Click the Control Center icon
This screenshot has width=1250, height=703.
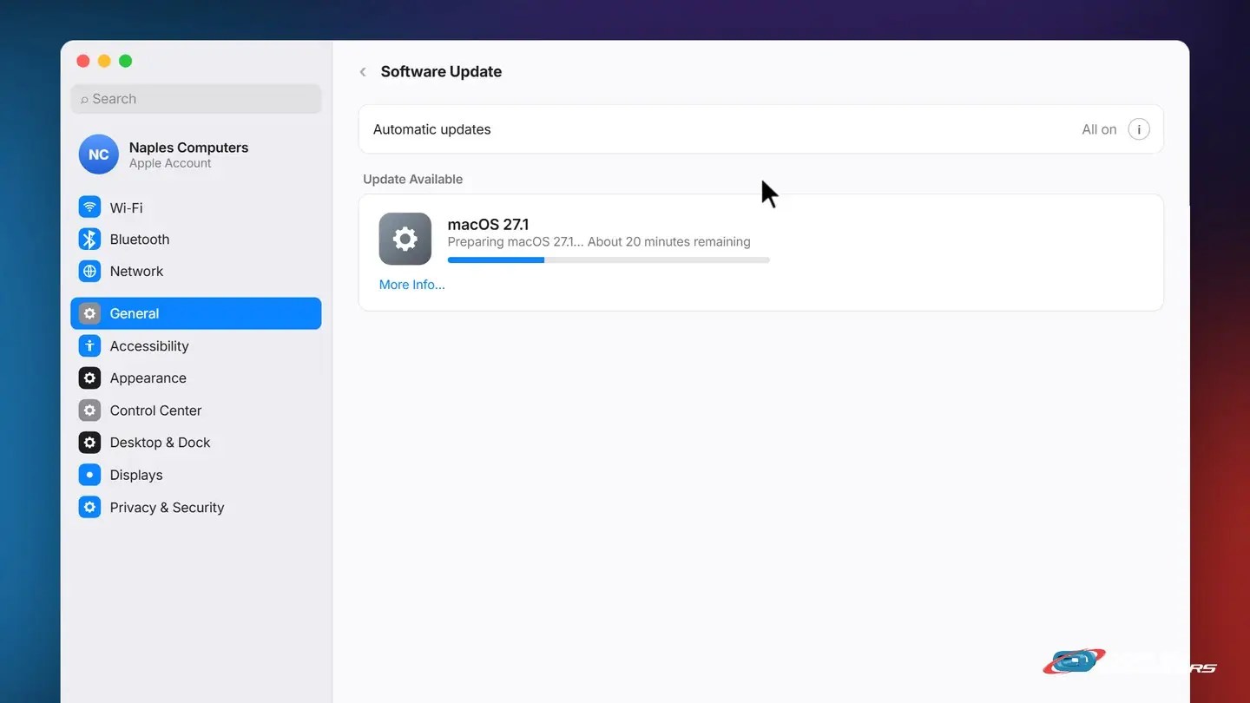pos(89,410)
